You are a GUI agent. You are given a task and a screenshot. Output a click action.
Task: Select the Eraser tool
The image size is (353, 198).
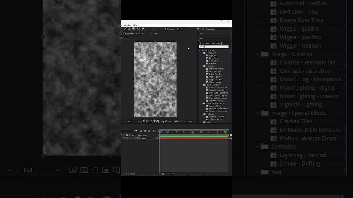(133, 29)
